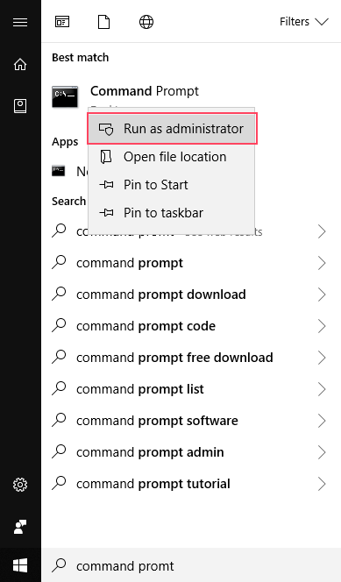Screen dimensions: 341x582
Task: Expand arrow for "command prompt free download"
Action: pos(322,358)
